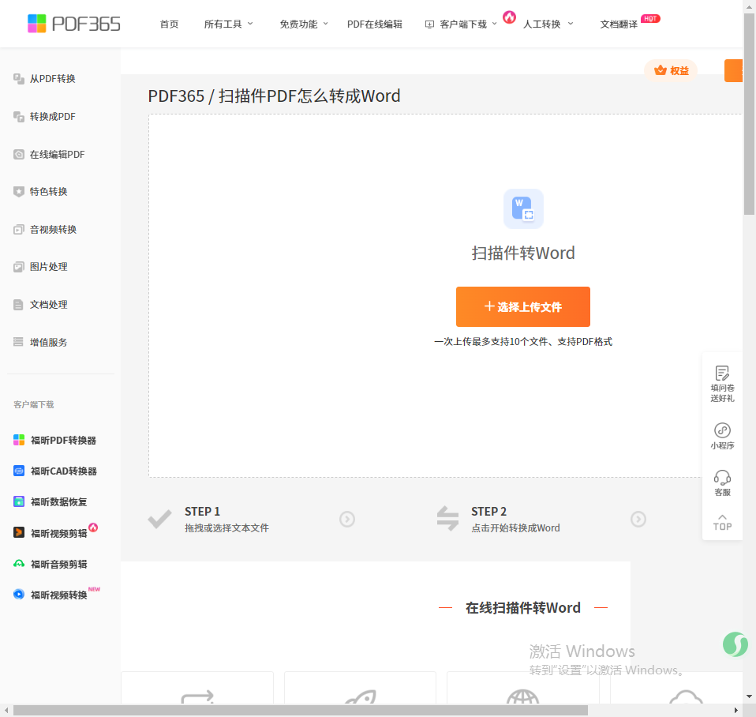The height and width of the screenshot is (717, 756).
Task: Open the 从PDF转换 sidebar menu
Action: [53, 79]
